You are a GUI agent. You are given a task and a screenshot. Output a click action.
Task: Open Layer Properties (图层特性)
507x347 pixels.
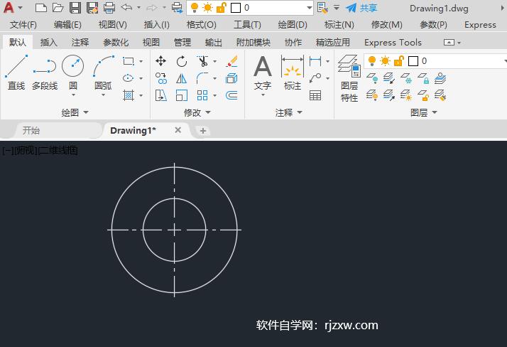click(349, 78)
